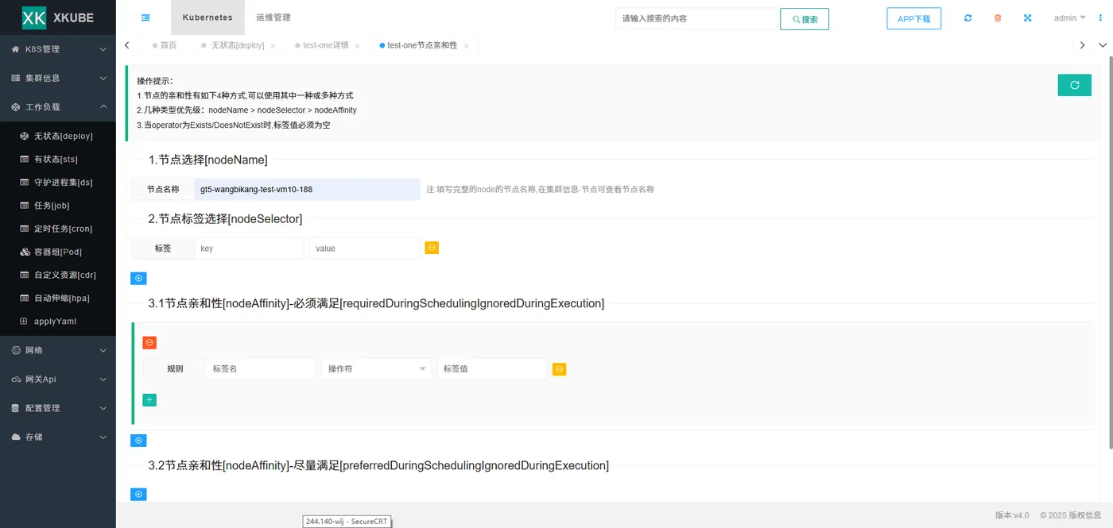Click the APP下载 button
1113x528 pixels.
click(913, 19)
